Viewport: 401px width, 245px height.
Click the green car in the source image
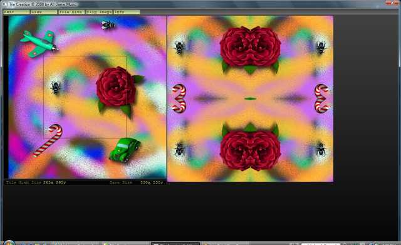[125, 150]
